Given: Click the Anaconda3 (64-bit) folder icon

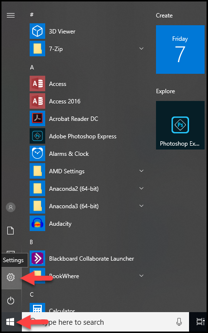Looking at the screenshot, I should [37, 206].
